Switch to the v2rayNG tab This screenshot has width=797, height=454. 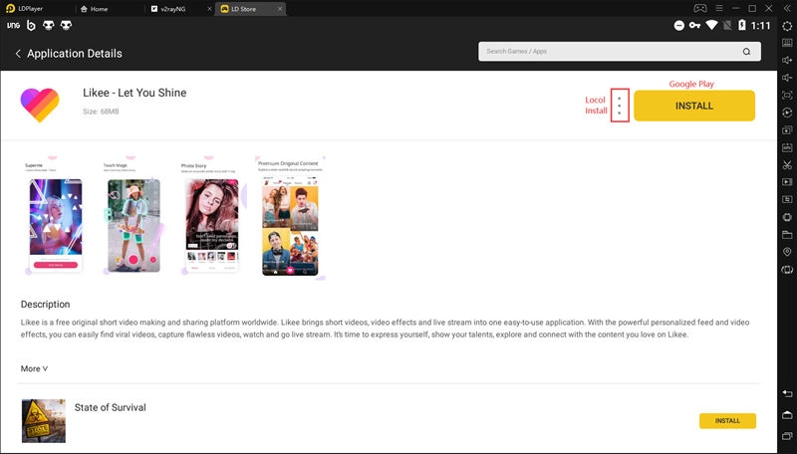tap(172, 9)
